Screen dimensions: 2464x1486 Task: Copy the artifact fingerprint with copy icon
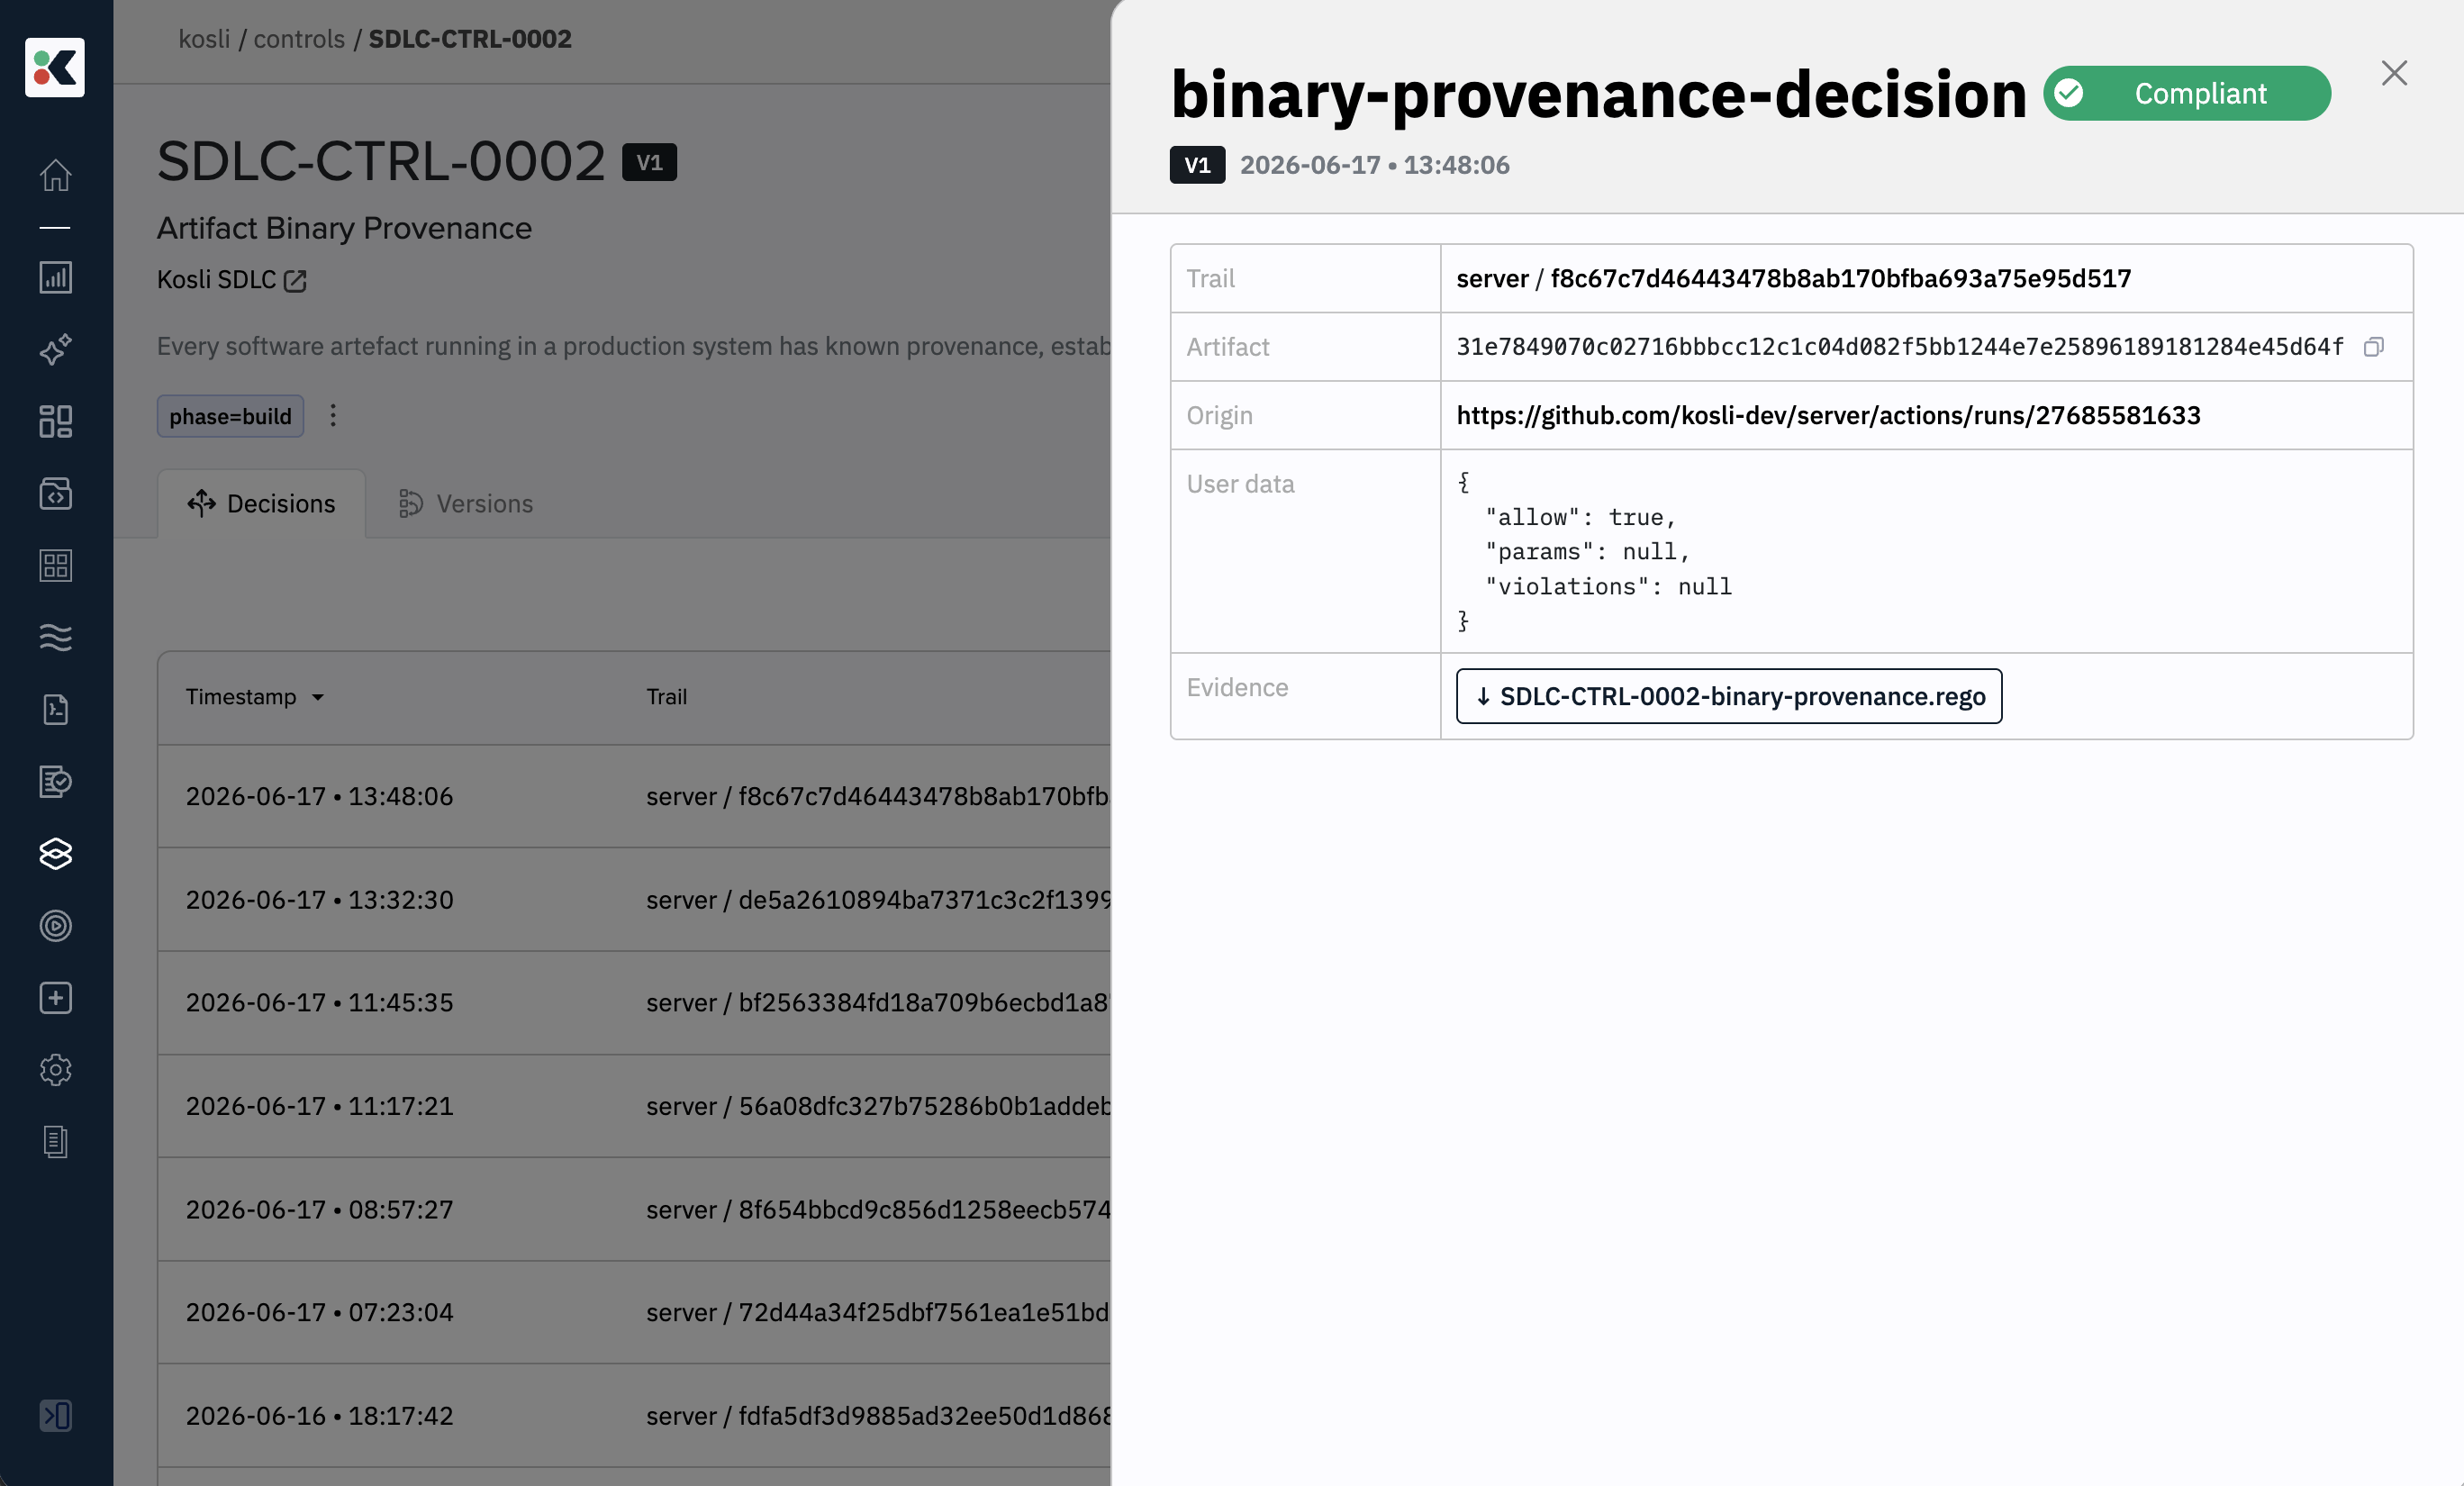click(x=2373, y=347)
